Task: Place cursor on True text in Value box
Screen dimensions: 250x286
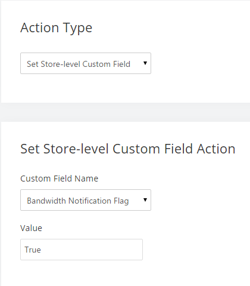Action: 33,250
